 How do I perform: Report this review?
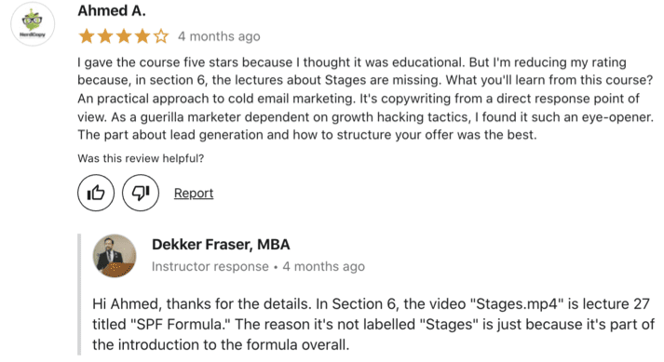[x=194, y=193]
